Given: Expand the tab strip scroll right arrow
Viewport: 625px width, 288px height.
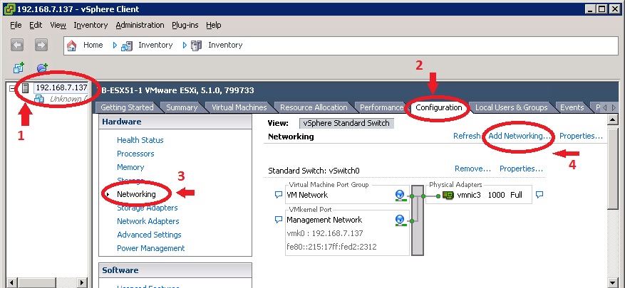Looking at the screenshot, I should point(613,107).
